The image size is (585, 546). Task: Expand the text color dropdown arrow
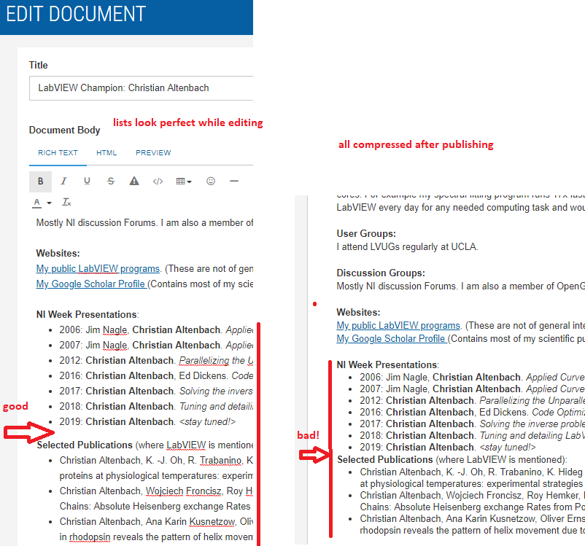point(49,203)
